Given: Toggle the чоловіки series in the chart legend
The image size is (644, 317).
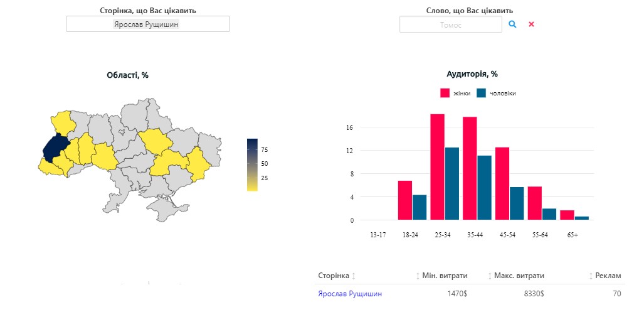Looking at the screenshot, I should click(x=497, y=93).
